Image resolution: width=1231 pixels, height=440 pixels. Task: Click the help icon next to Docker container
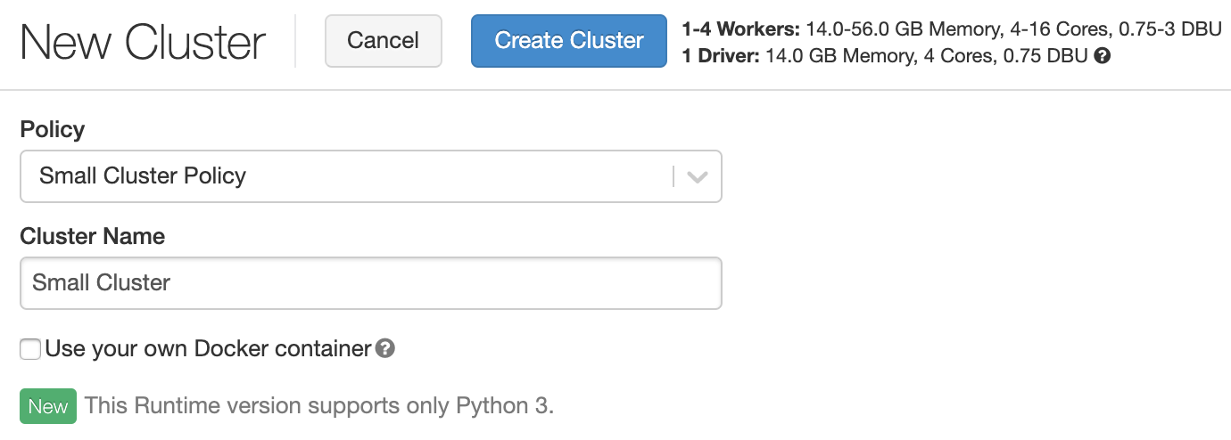coord(385,348)
